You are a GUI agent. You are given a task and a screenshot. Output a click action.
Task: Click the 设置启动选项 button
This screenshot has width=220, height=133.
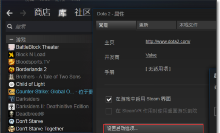coord(153,129)
